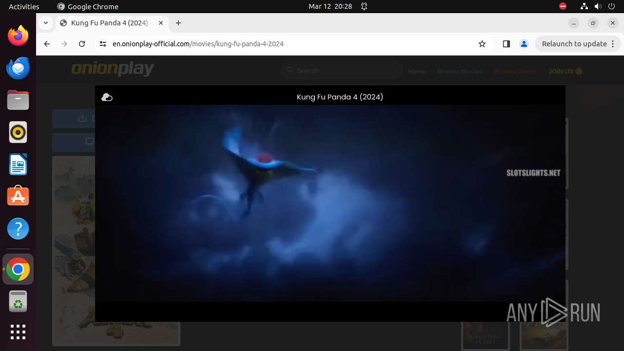
Task: Reload the current page
Action: click(82, 44)
